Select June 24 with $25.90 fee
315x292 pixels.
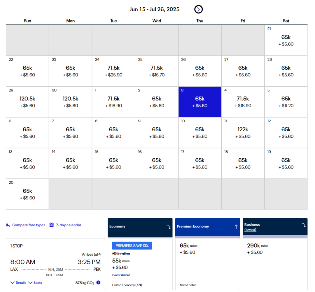point(113,71)
